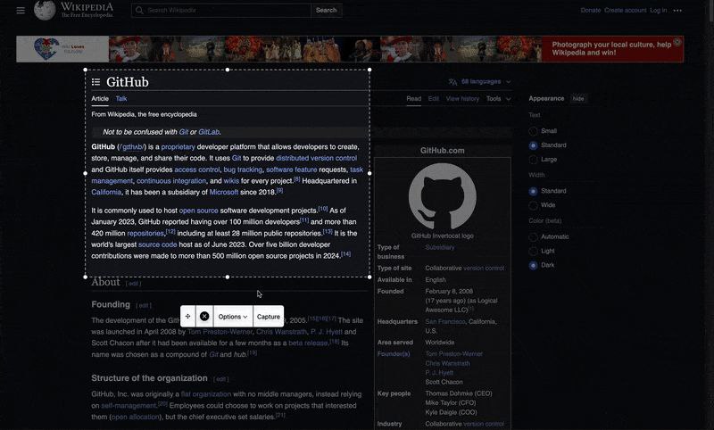Select the Small text size radio button

click(x=534, y=131)
